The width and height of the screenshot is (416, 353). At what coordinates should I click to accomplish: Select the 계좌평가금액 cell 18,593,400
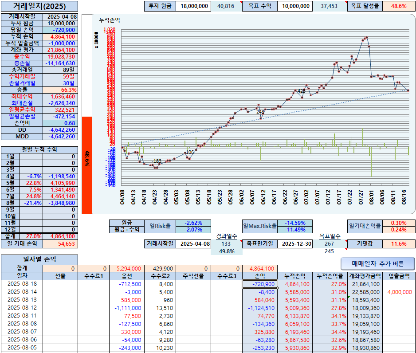tap(365, 300)
